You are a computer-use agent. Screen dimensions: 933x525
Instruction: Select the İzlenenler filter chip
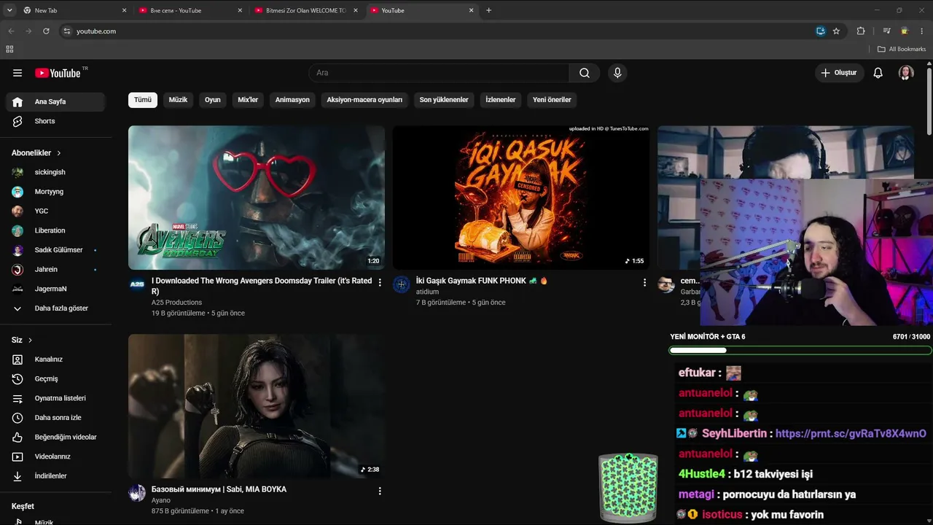tap(501, 100)
